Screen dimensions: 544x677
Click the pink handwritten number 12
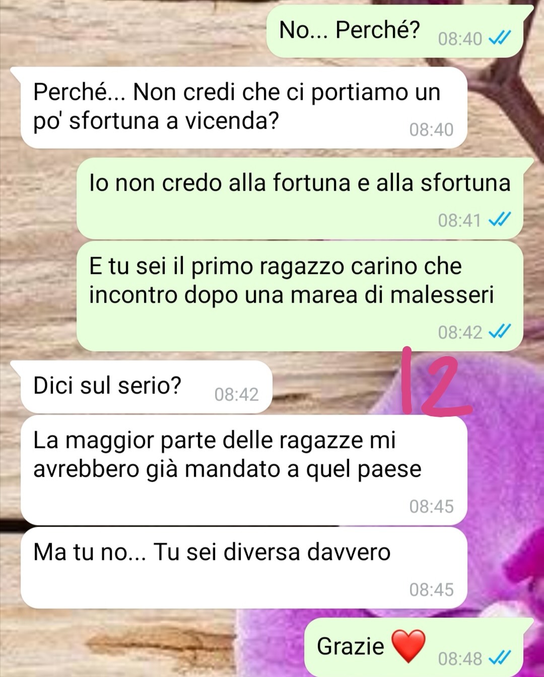pyautogui.click(x=436, y=382)
